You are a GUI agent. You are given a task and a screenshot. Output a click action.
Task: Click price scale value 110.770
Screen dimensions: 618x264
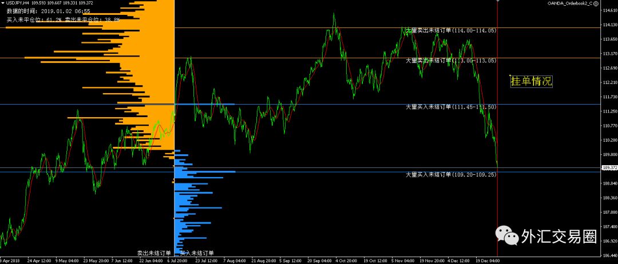tap(609, 126)
